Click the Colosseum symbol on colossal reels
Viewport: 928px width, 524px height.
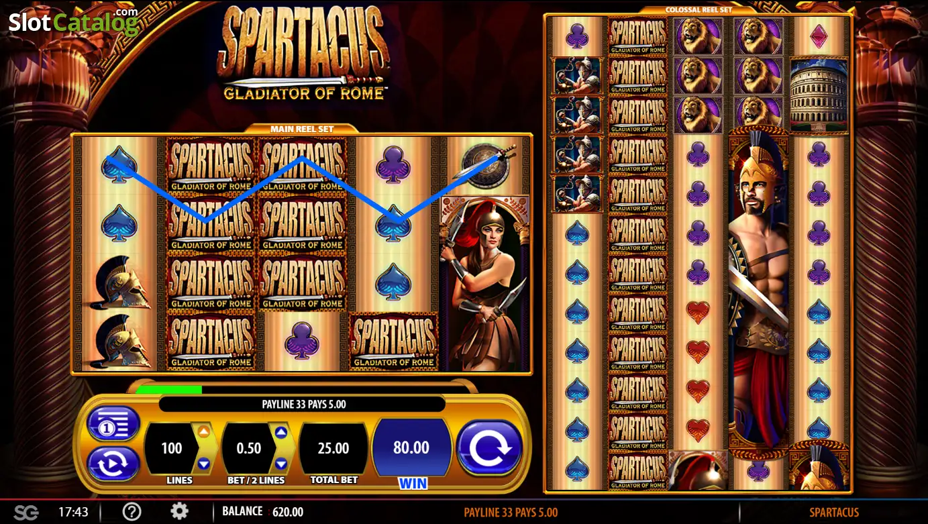819,95
